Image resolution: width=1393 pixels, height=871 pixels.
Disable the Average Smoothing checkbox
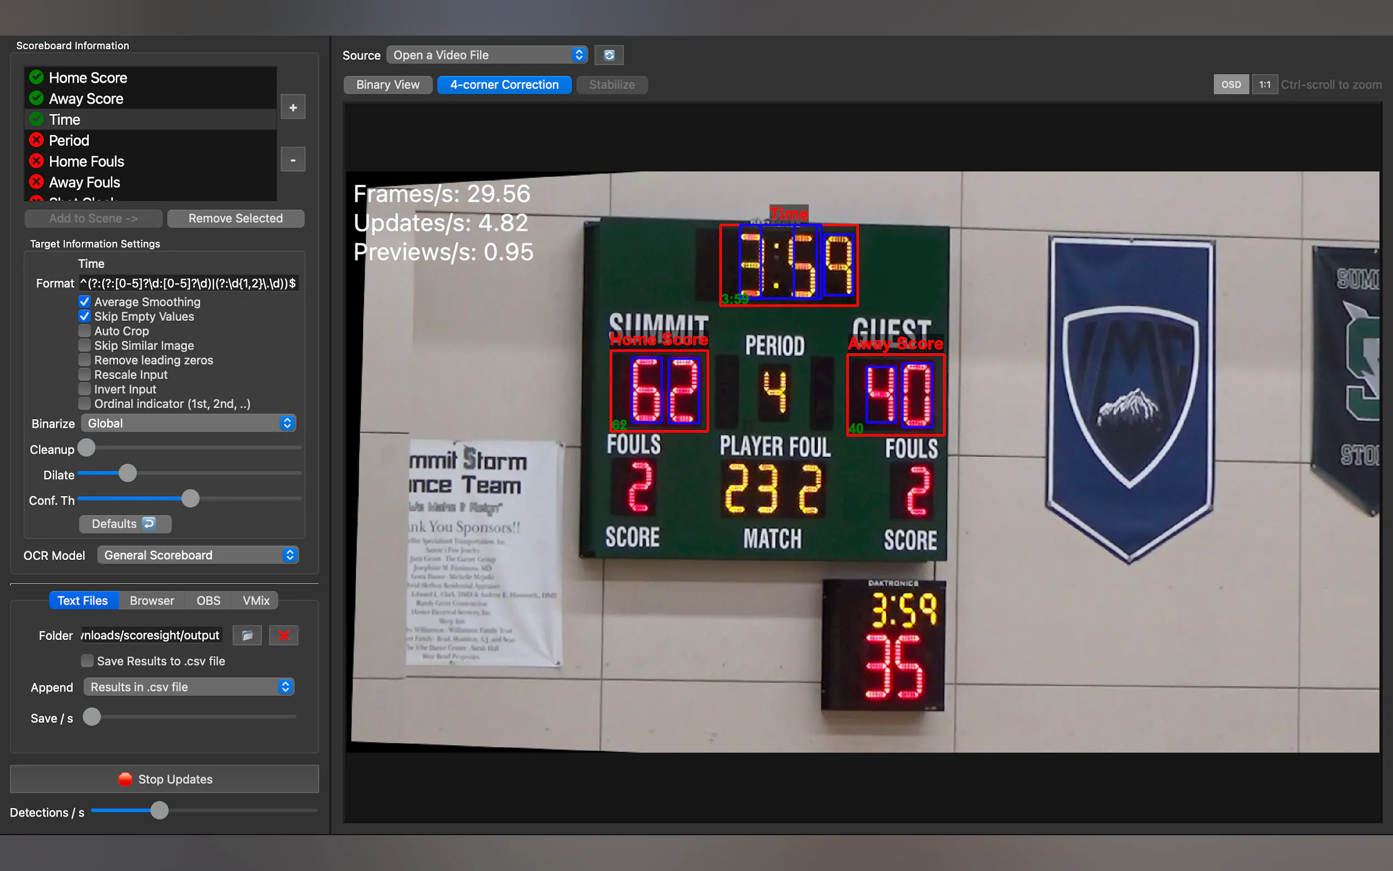84,302
